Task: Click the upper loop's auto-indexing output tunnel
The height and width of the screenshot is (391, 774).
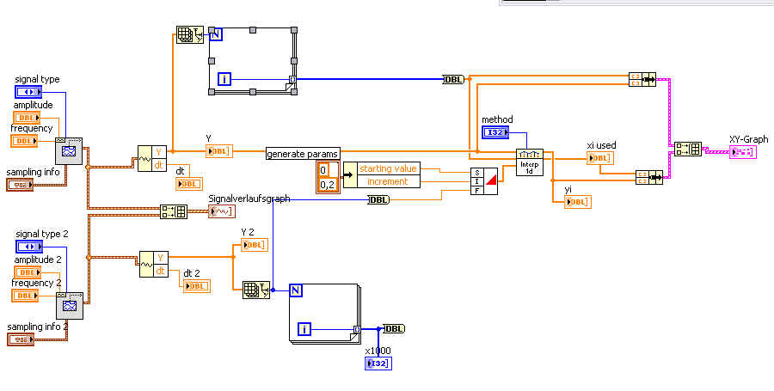Action: pyautogui.click(x=292, y=79)
